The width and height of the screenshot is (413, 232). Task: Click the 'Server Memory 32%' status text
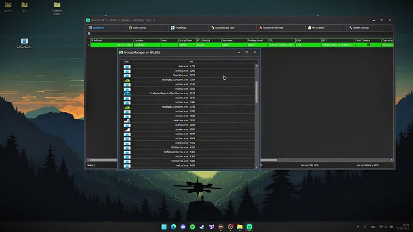(368, 165)
